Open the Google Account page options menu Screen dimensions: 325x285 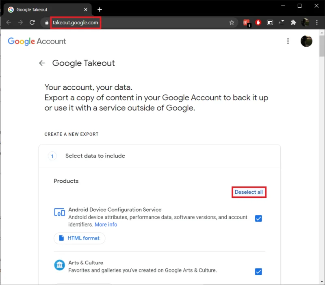coord(288,41)
